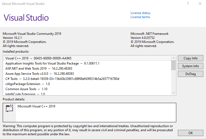Select Common Azure Tools entry

[26, 89]
